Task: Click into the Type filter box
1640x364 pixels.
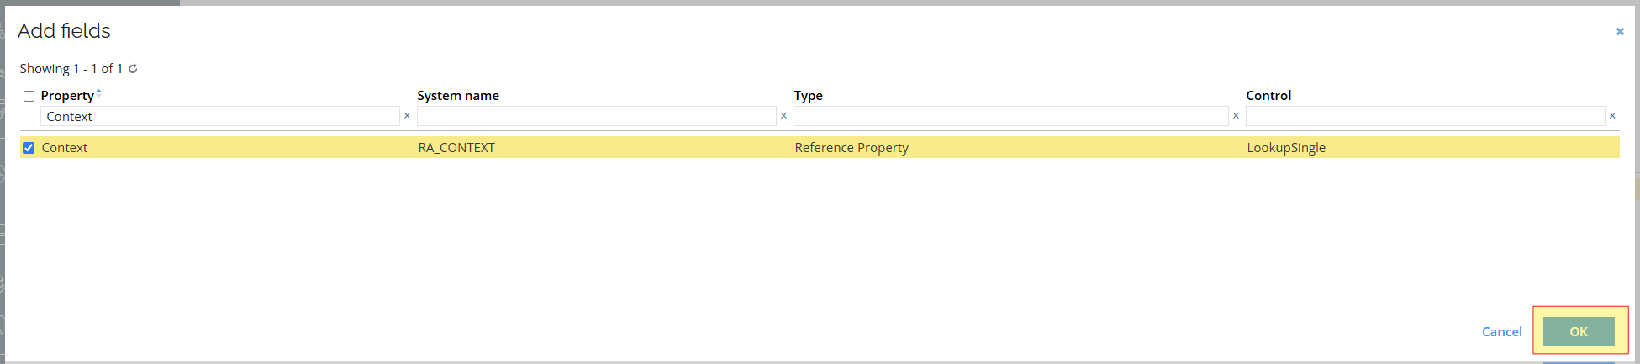Action: (x=1010, y=116)
